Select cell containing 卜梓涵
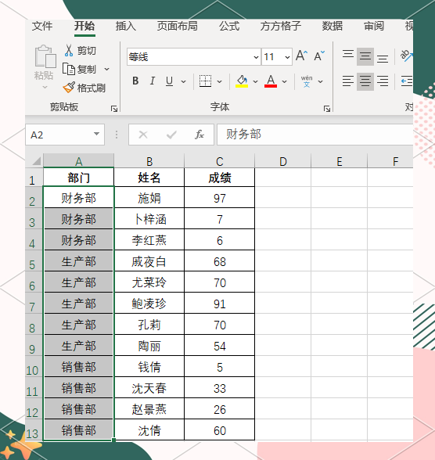The height and width of the screenshot is (460, 435). 149,219
